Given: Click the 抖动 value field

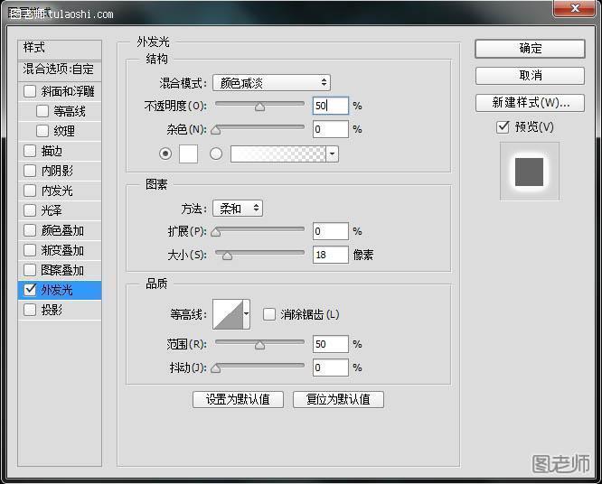Looking at the screenshot, I should 331,368.
